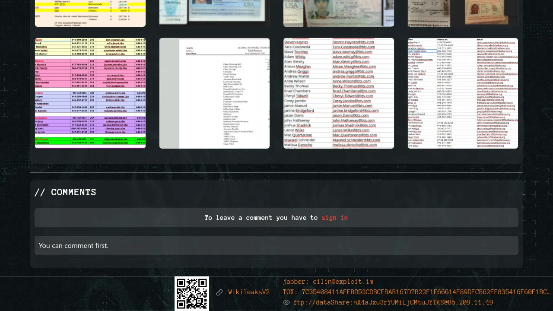Image resolution: width=553 pixels, height=311 pixels.
Task: Open the two-column name and email list thumbnail
Action: [339, 93]
